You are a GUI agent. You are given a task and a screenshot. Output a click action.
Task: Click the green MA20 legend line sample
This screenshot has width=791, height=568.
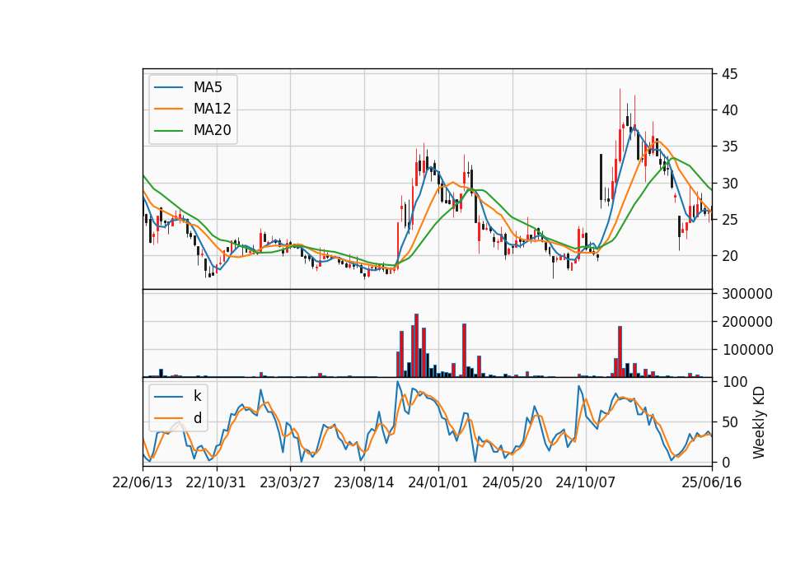click(168, 131)
